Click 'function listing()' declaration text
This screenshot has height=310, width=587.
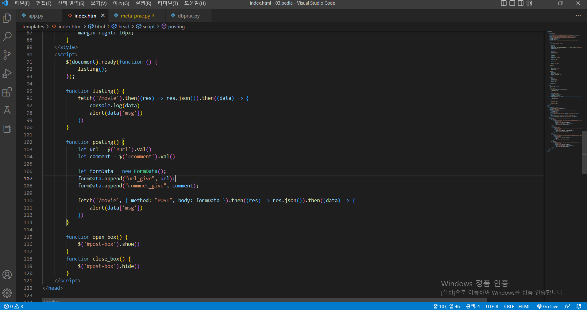92,91
